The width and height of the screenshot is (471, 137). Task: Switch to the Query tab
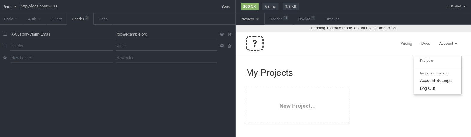click(x=57, y=19)
